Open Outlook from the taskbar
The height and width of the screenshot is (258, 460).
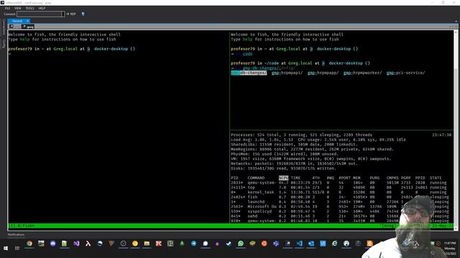coord(311,244)
